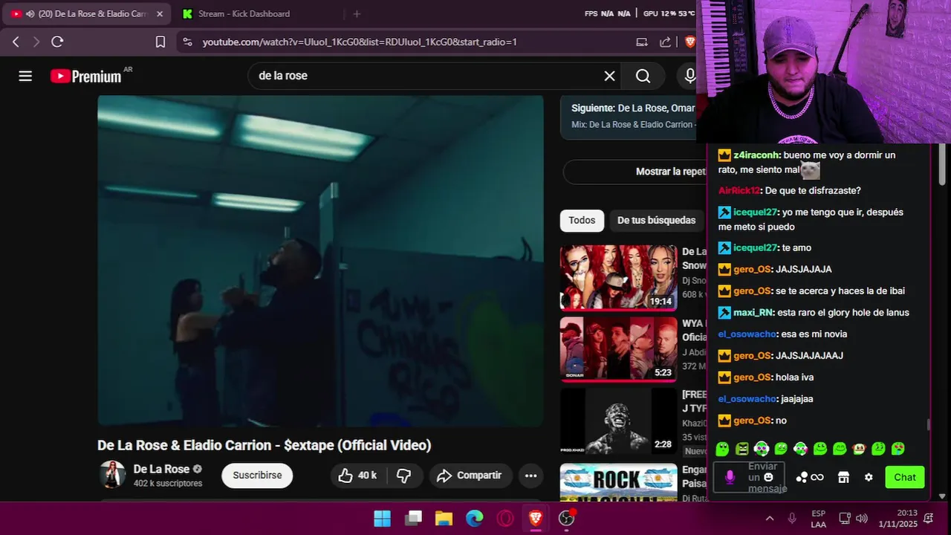
Task: Run the YouTube search magnifier button
Action: click(643, 76)
